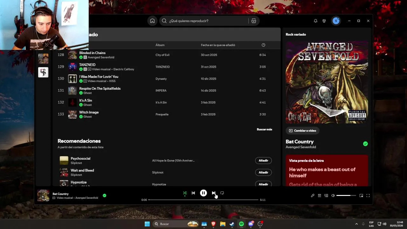Image resolution: width=407 pixels, height=229 pixels.
Task: Select track TANZNEID
Action: point(87,65)
